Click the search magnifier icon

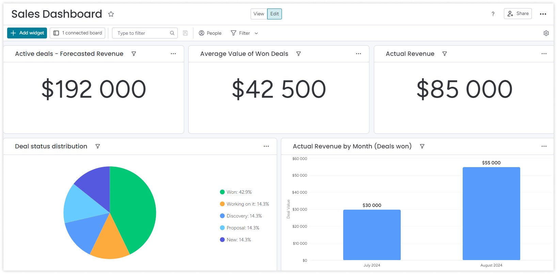tap(172, 33)
